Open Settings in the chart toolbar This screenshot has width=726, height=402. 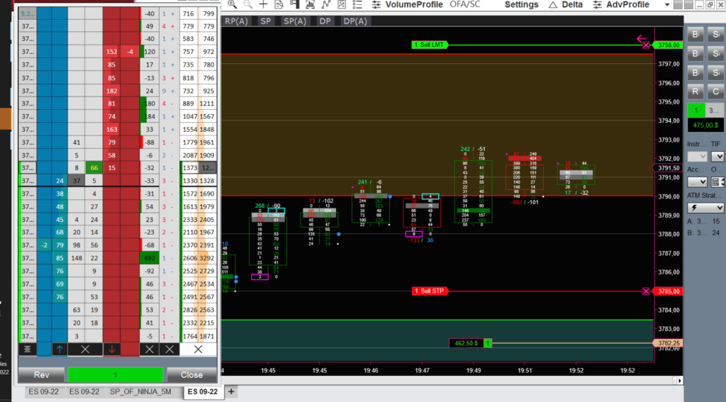pos(521,5)
